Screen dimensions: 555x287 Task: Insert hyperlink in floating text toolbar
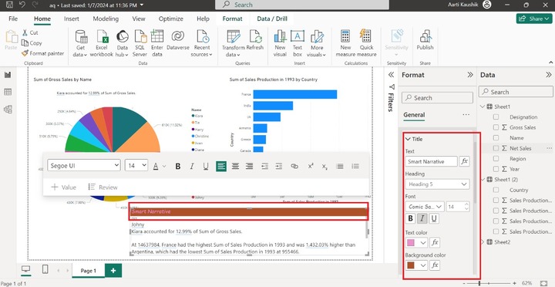(x=294, y=166)
